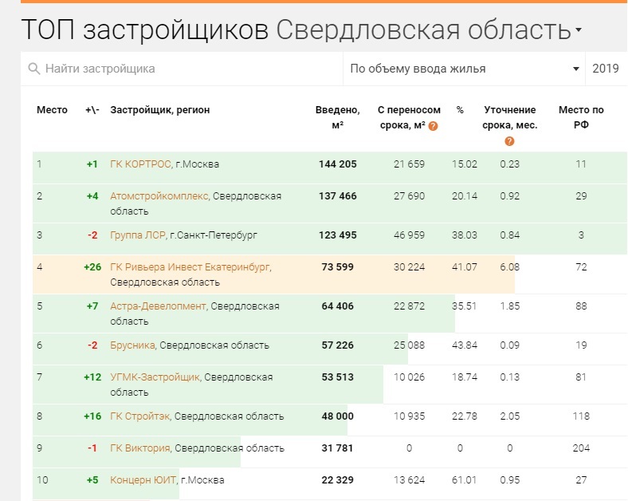Open the Брусника developer link

pos(133,345)
